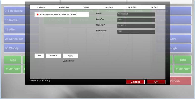This screenshot has width=195, height=99.
Task: Open the Program tab
Action: [41, 7]
